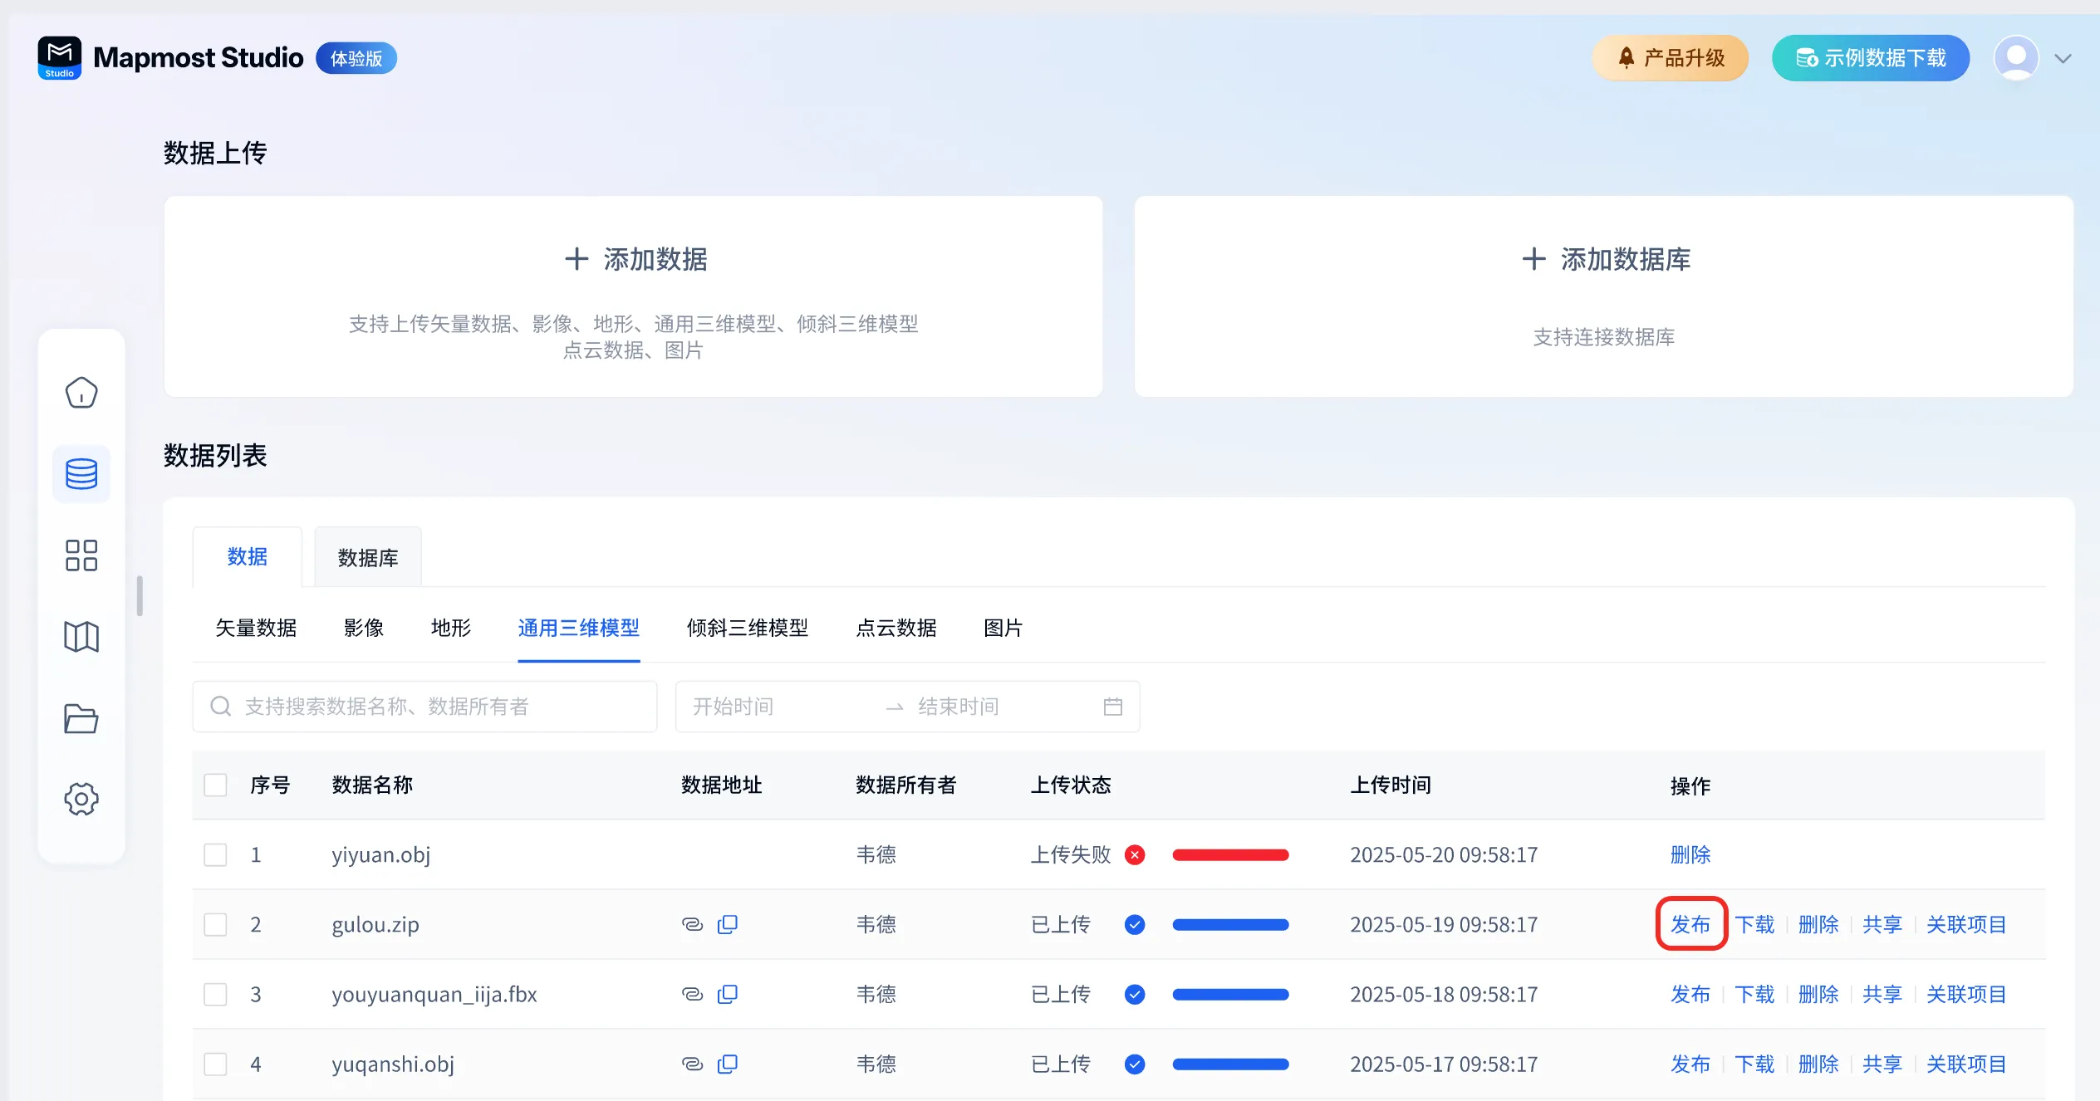Switch to the 倾斜三维模型 tab

[748, 628]
